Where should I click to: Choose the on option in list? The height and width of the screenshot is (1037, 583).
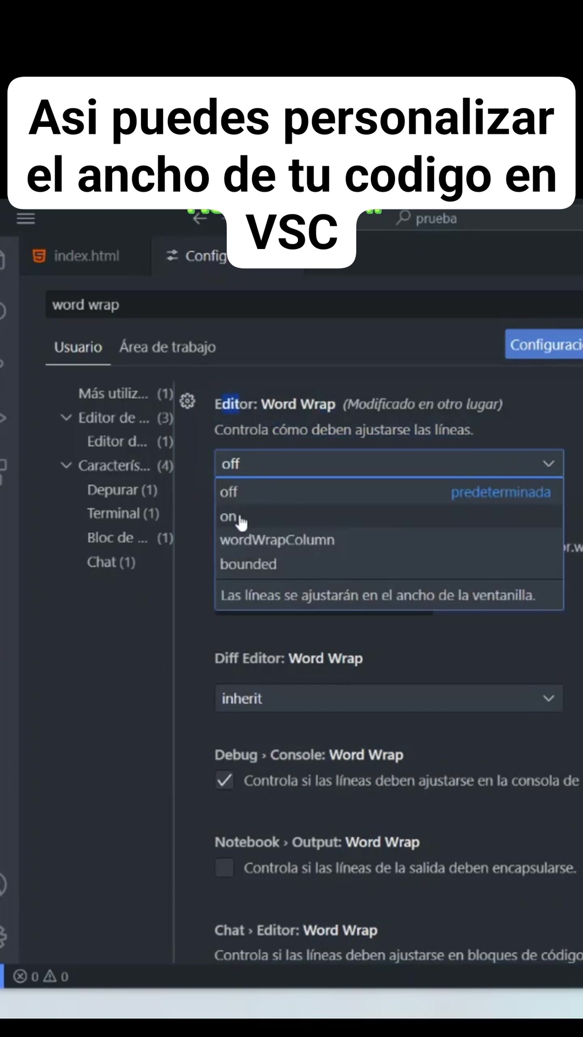pyautogui.click(x=389, y=516)
